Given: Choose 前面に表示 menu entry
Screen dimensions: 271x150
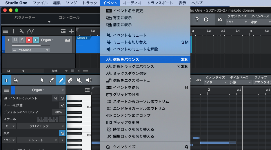Looking at the screenshot, I should click(x=145, y=25).
